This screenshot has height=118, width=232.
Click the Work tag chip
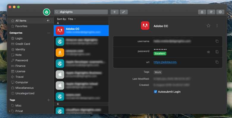(158, 72)
